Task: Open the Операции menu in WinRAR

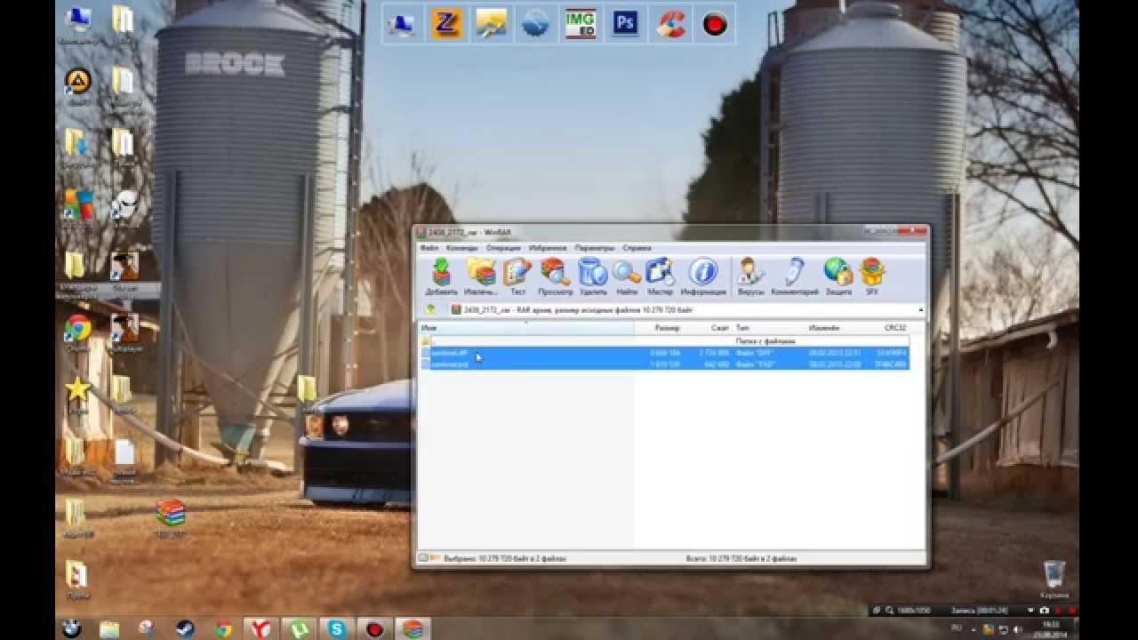Action: tap(503, 248)
